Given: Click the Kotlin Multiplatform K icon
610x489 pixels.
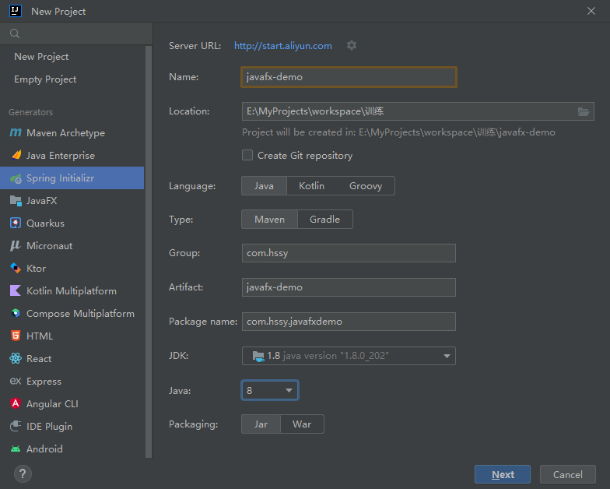Looking at the screenshot, I should pyautogui.click(x=16, y=291).
